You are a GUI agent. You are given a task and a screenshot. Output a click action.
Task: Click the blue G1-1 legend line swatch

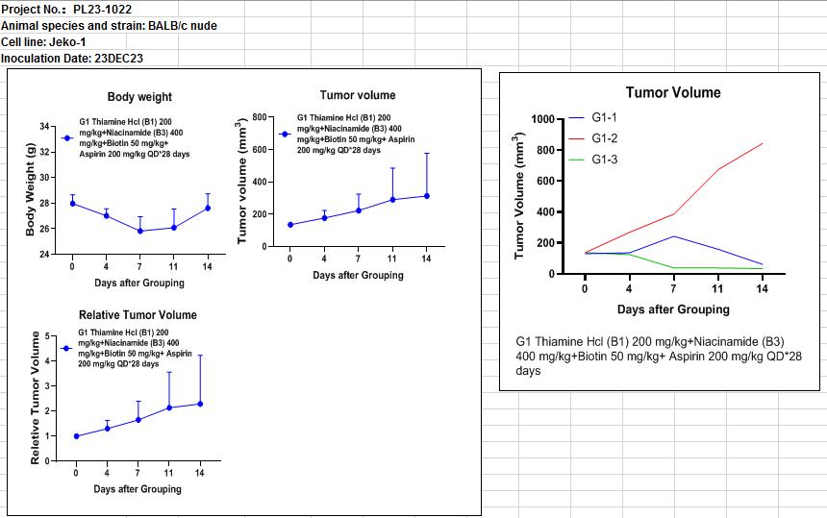pos(577,118)
